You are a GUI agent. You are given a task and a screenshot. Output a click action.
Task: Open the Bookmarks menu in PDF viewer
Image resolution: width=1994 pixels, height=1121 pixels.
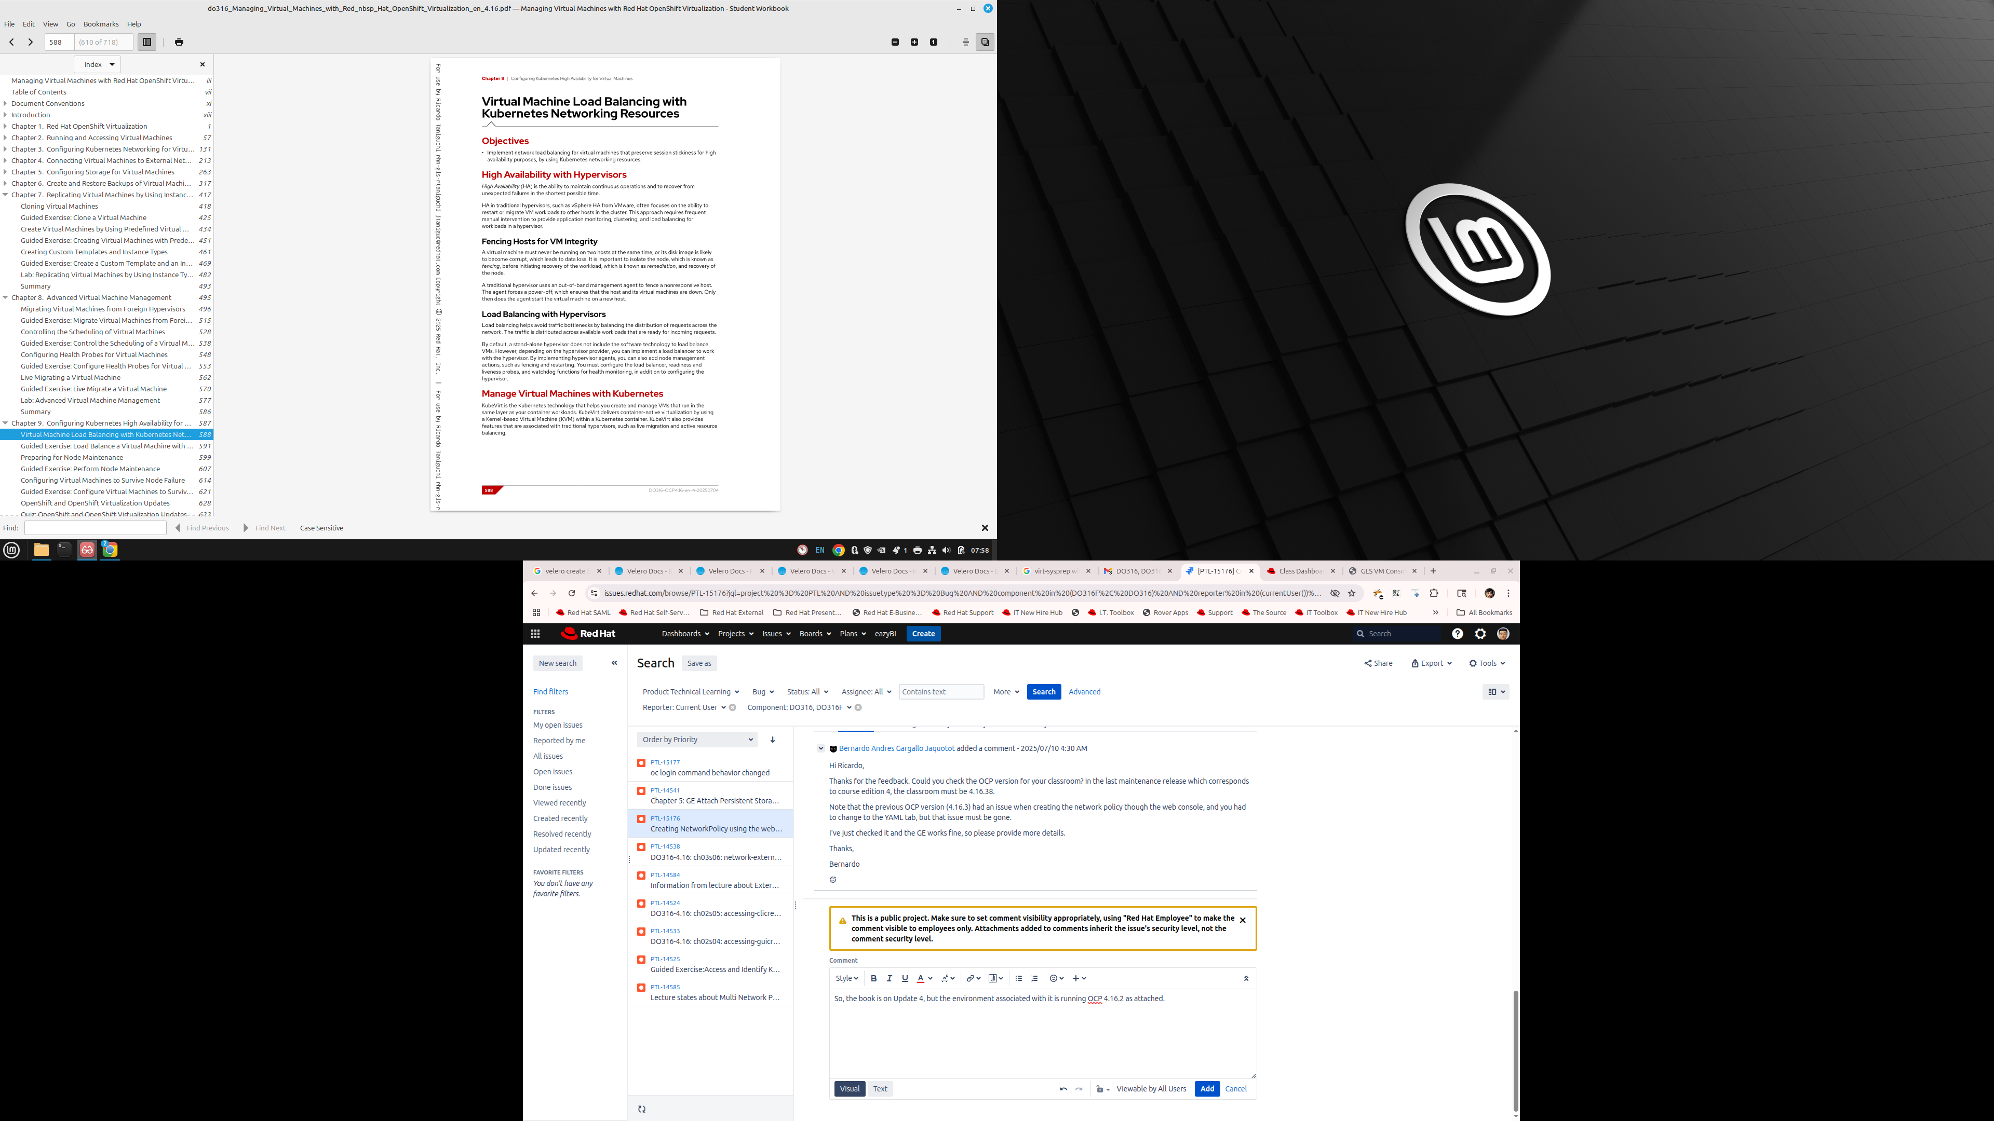click(x=101, y=24)
